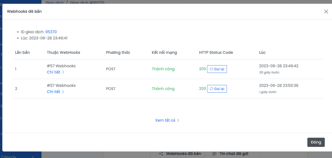The image size is (332, 158).
Task: Open transaction ID 95370 link
Action: pyautogui.click(x=51, y=32)
